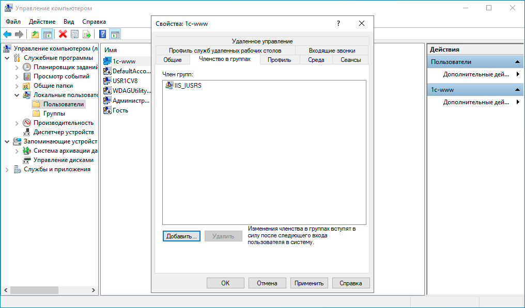Viewport: 525px width, 308px height.
Task: Expand the Общие папки node
Action: (x=17, y=86)
